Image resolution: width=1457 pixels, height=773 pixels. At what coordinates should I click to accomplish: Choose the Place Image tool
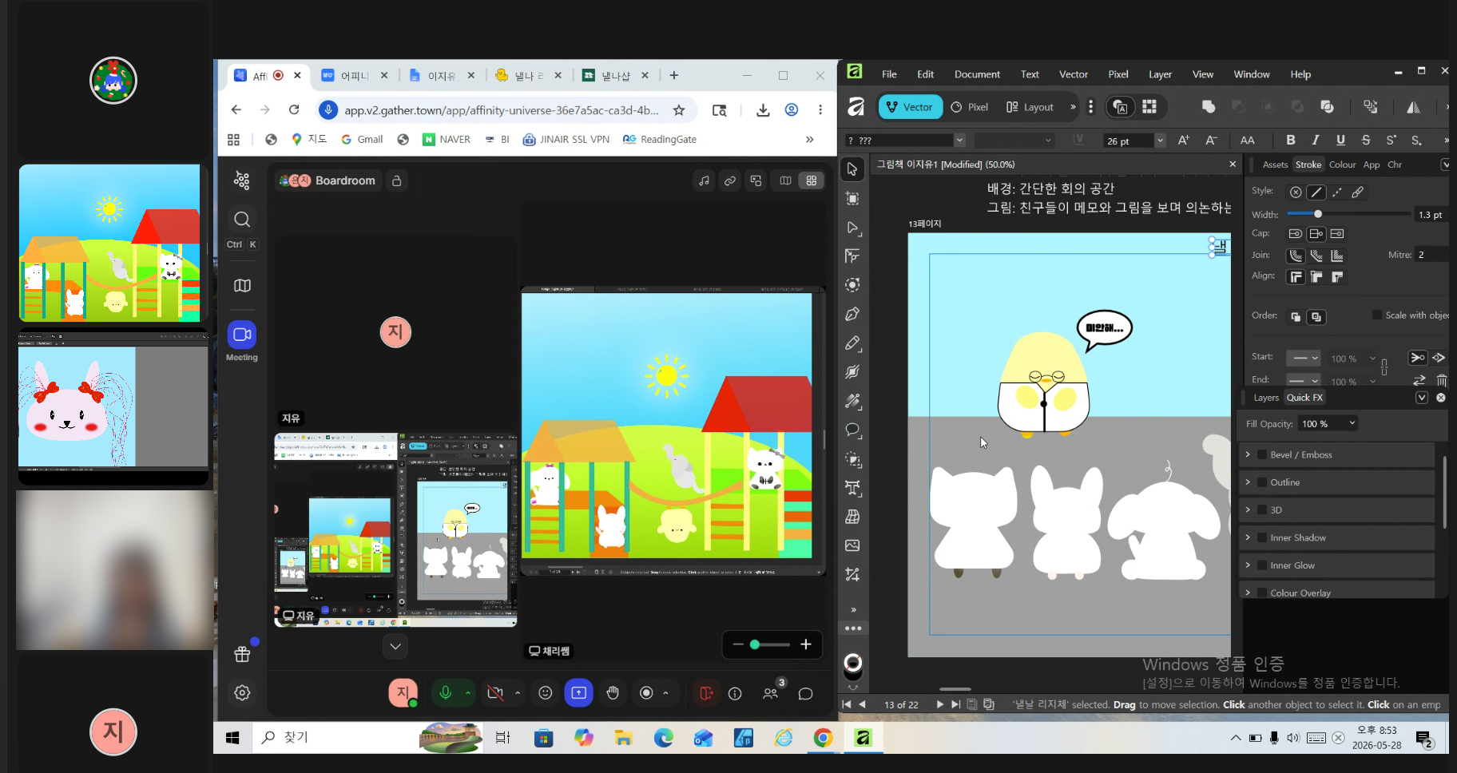[x=852, y=545]
